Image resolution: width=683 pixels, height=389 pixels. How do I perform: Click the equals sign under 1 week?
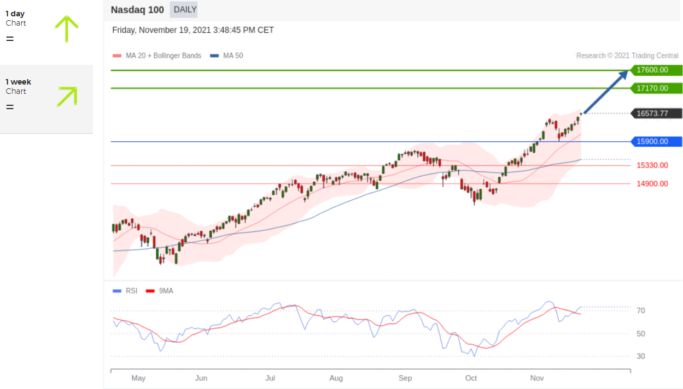[10, 106]
